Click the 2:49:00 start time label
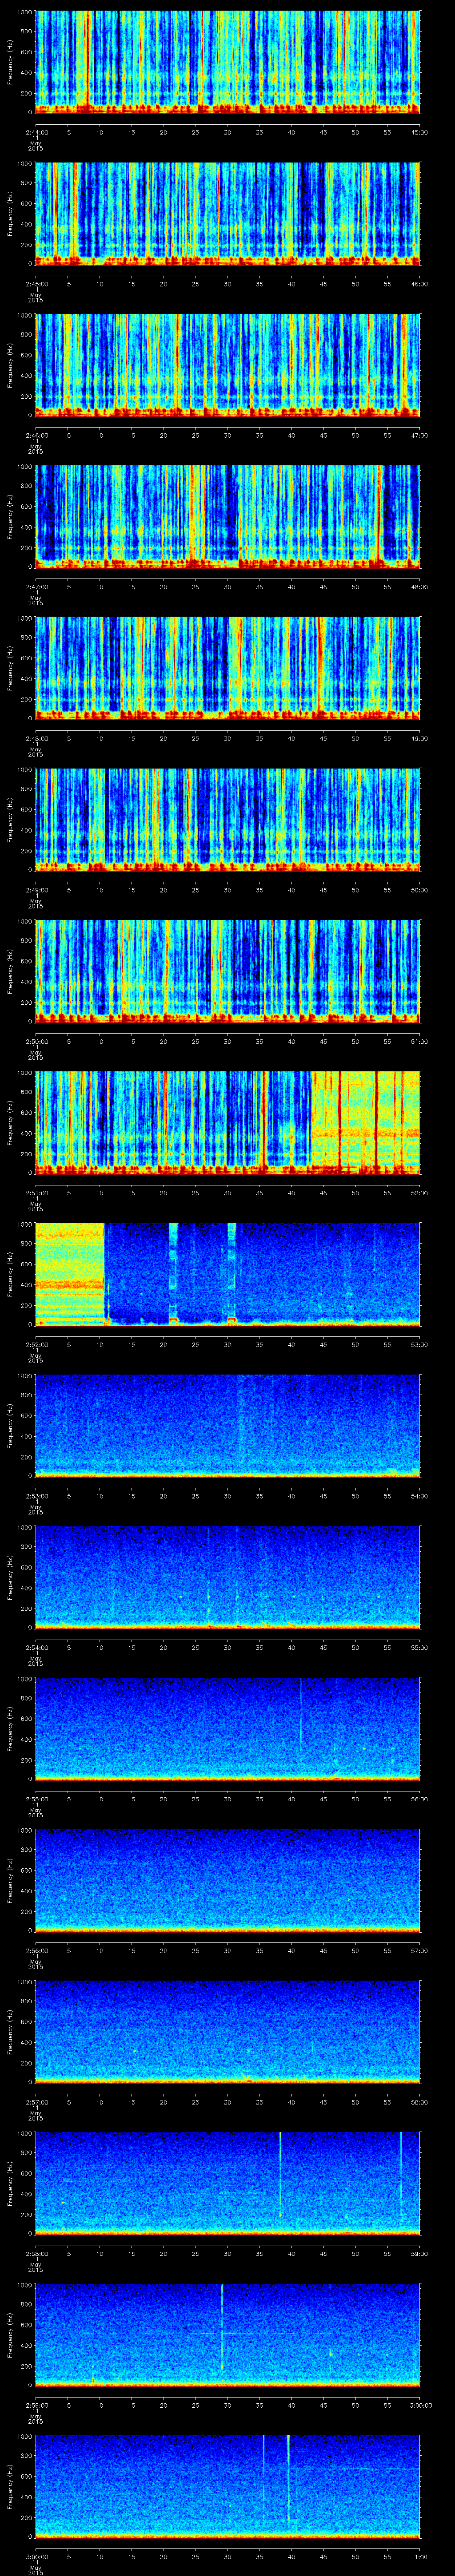This screenshot has height=2576, width=455. click(36, 890)
